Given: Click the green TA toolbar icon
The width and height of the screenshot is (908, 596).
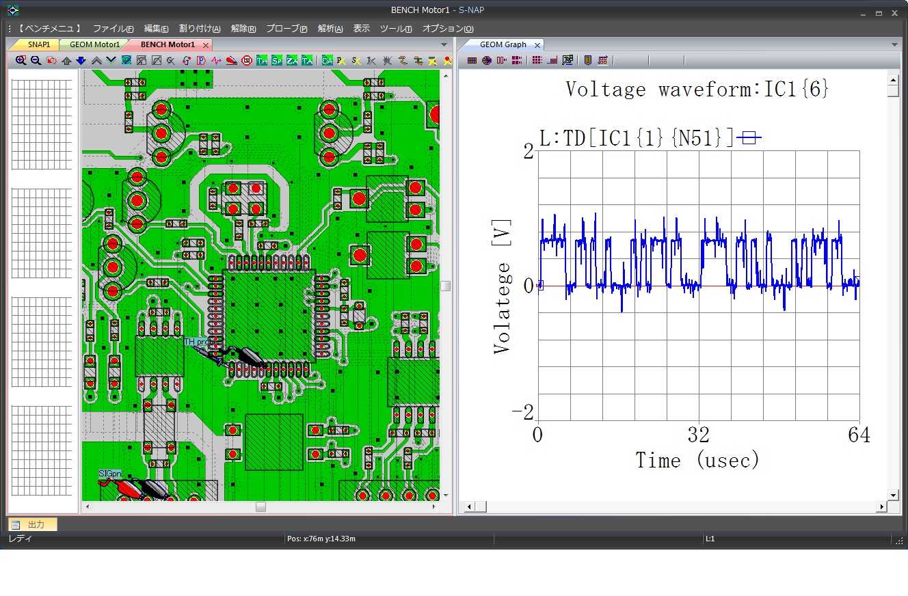Looking at the screenshot, I should point(307,60).
